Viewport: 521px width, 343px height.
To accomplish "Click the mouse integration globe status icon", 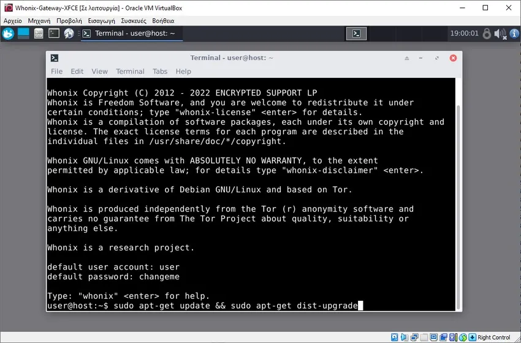I will [463, 337].
